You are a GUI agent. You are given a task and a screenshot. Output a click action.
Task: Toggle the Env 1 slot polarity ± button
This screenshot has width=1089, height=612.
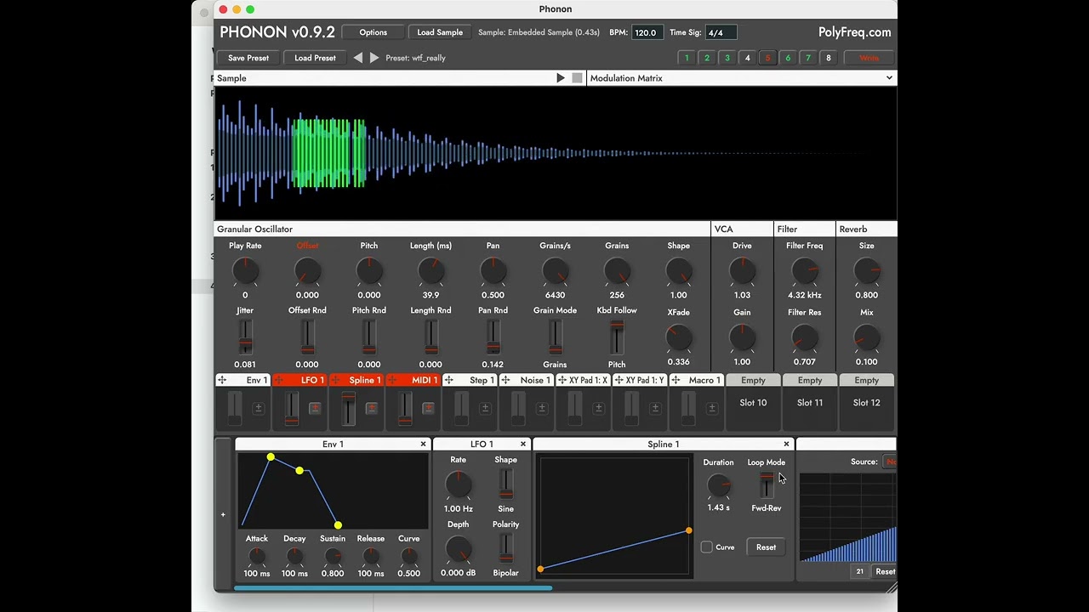point(259,408)
